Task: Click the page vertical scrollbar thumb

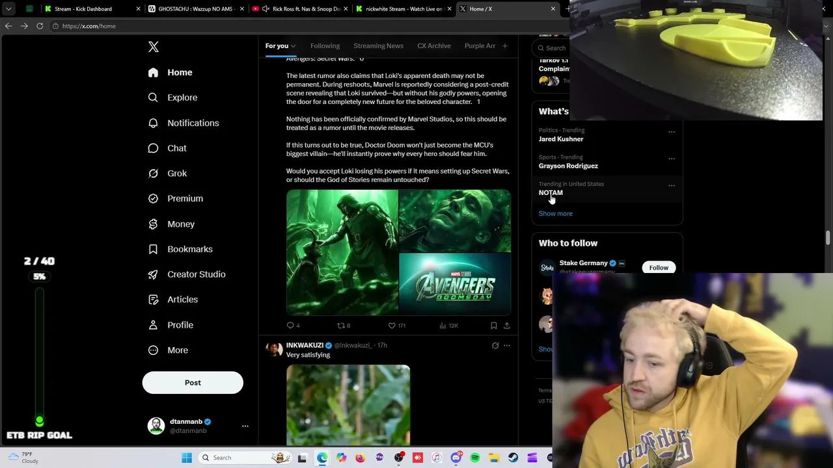Action: click(828, 238)
